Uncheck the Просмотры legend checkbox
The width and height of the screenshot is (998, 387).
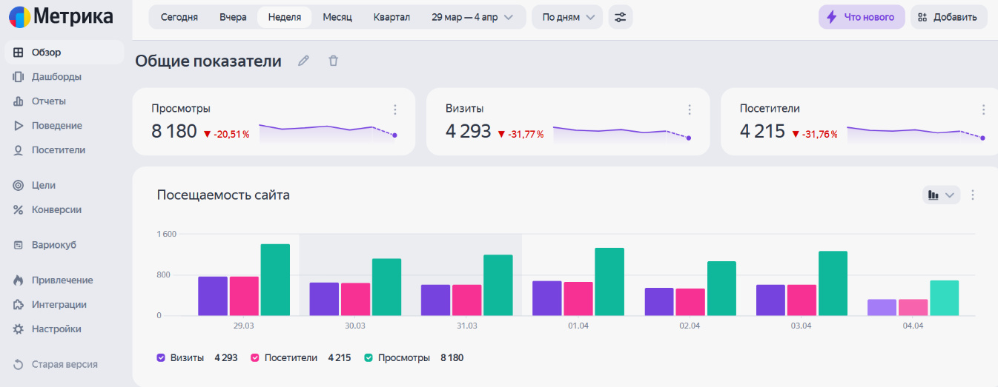click(369, 357)
